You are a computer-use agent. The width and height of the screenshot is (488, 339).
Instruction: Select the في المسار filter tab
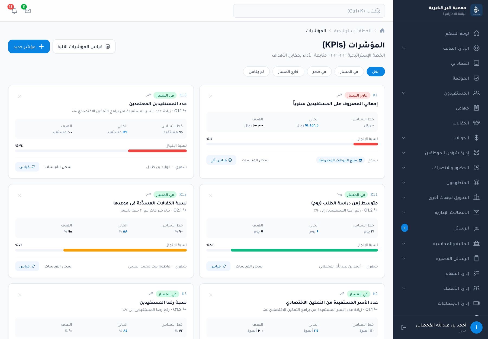(x=349, y=72)
